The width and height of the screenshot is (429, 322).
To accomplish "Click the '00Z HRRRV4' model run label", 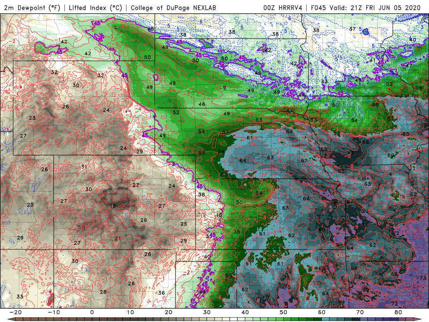I will pos(283,8).
